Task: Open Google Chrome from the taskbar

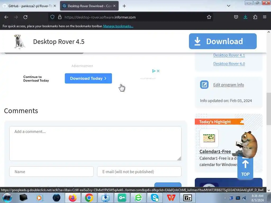Action: [x=89, y=198]
